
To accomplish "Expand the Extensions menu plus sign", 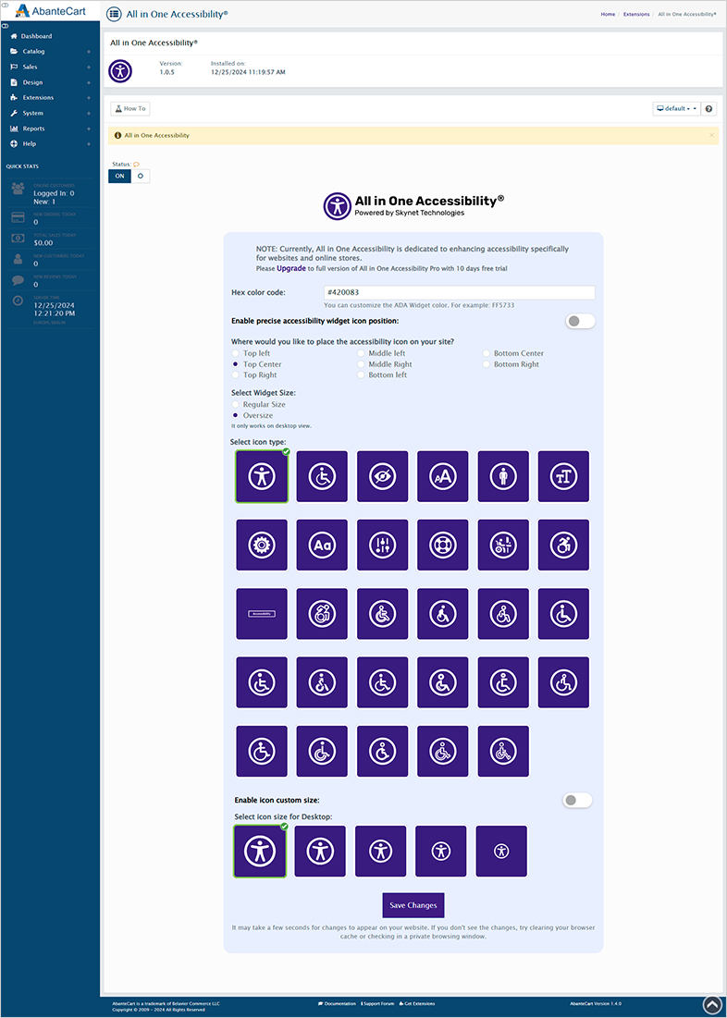I will 89,97.
